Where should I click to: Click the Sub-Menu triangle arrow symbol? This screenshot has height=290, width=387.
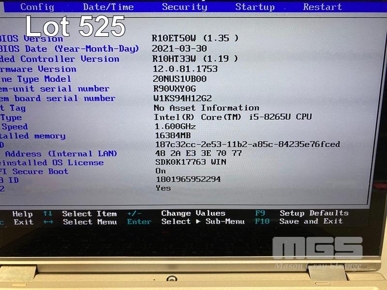point(198,221)
